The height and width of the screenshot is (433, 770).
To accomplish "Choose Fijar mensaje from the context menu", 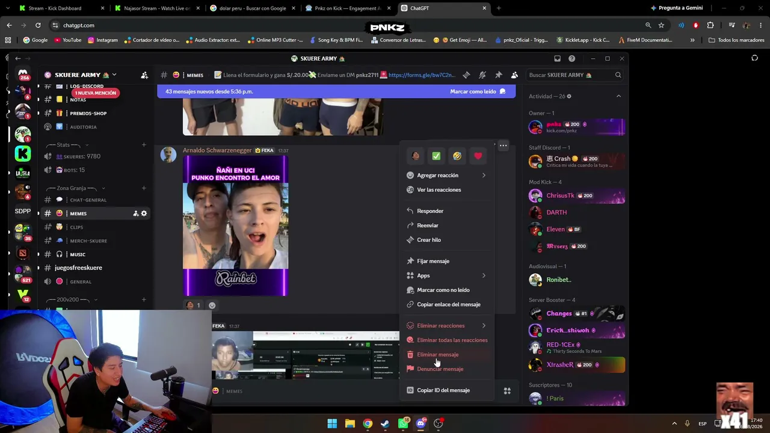I will pos(446,262).
